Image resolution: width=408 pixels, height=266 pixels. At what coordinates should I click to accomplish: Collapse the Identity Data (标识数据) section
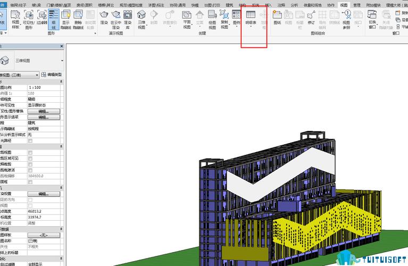click(x=61, y=229)
